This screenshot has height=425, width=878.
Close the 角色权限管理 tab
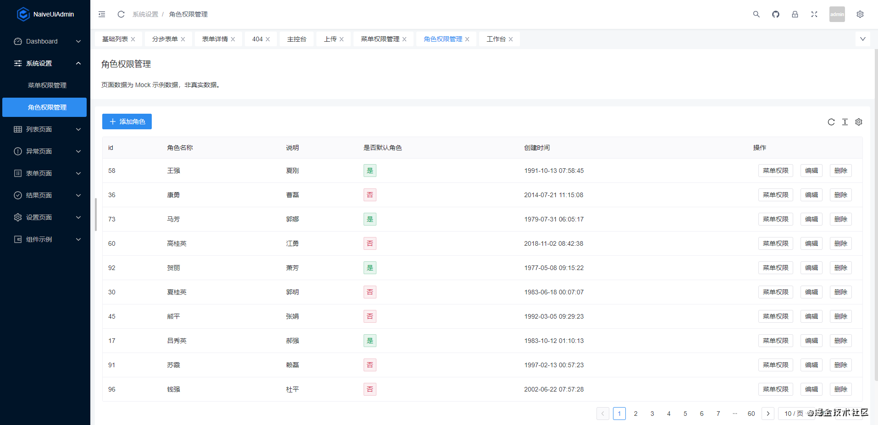point(467,39)
